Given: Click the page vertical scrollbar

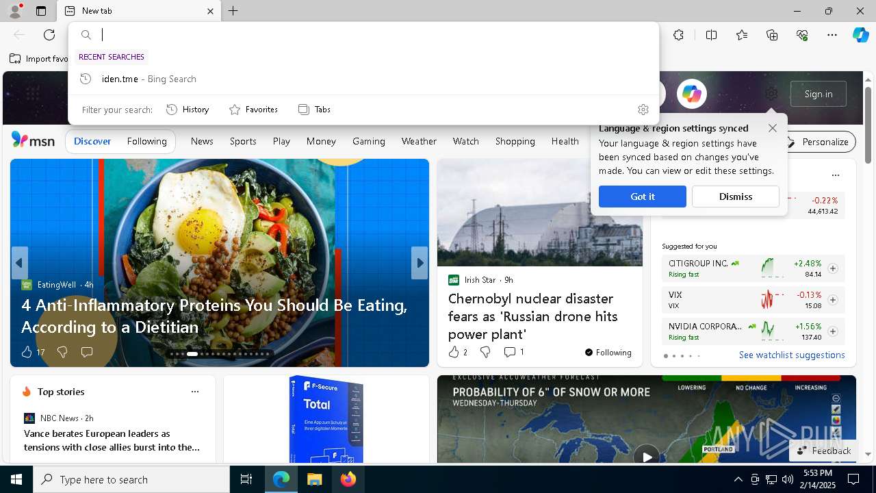Looking at the screenshot, I should click(868, 125).
